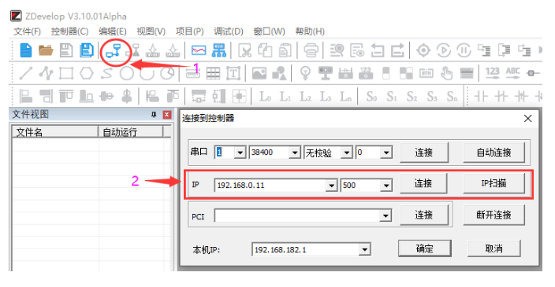Expand the serial row dropdown showing 0

tap(386, 153)
